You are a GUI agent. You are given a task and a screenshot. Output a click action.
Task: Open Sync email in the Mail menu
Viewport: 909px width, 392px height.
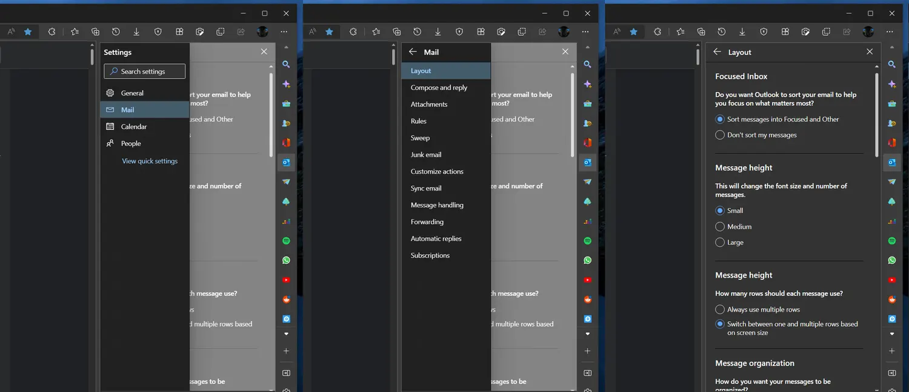(446, 188)
